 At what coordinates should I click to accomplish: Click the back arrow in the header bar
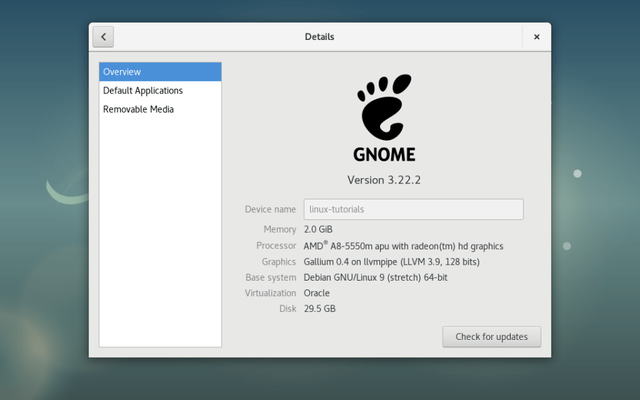point(103,37)
